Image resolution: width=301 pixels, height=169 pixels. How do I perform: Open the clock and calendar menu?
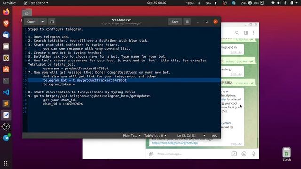tap(157, 3)
